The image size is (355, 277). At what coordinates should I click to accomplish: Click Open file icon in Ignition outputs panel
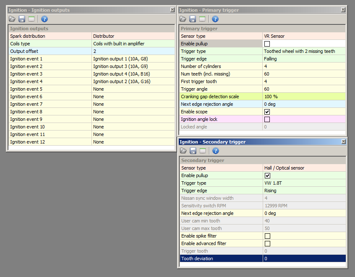(x=12, y=19)
